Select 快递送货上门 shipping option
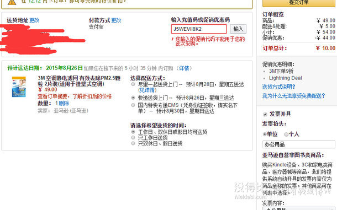The image size is (337, 210). pos(133,98)
